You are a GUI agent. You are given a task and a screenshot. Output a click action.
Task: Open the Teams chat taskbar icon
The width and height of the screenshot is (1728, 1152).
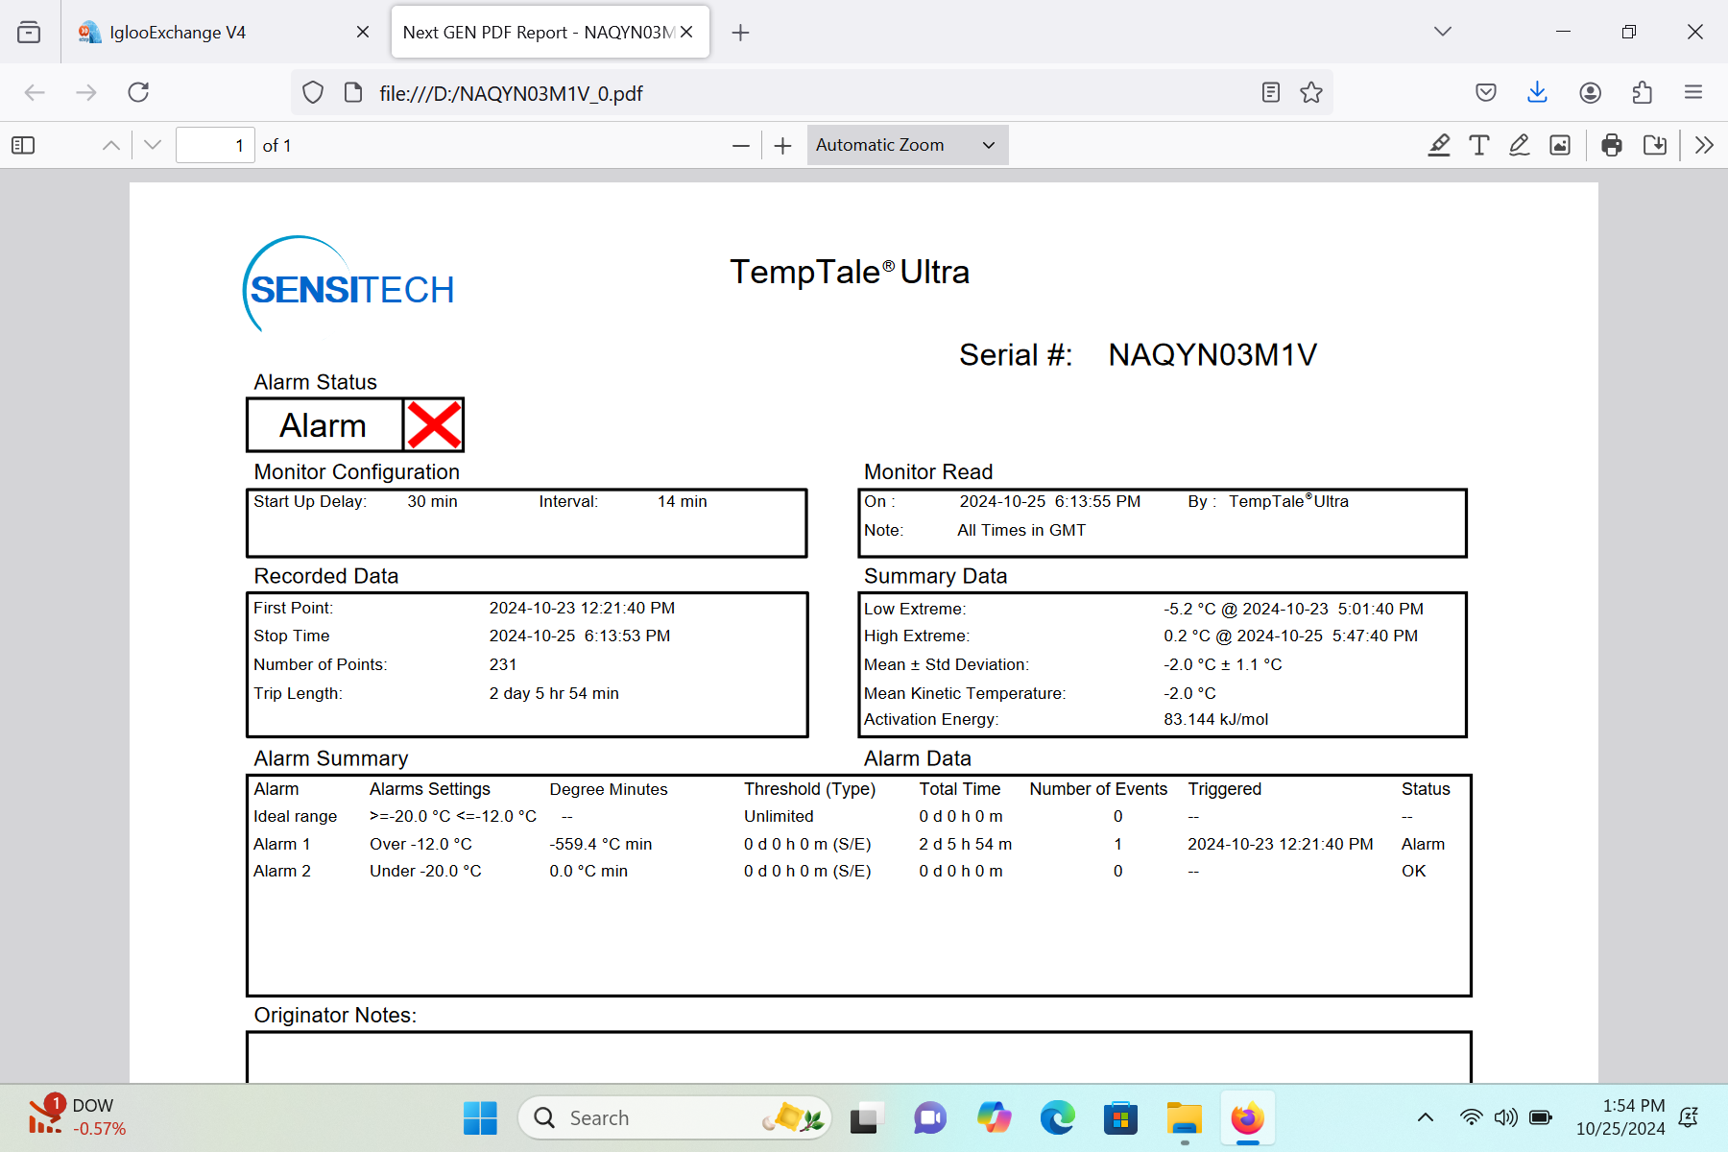click(x=929, y=1117)
